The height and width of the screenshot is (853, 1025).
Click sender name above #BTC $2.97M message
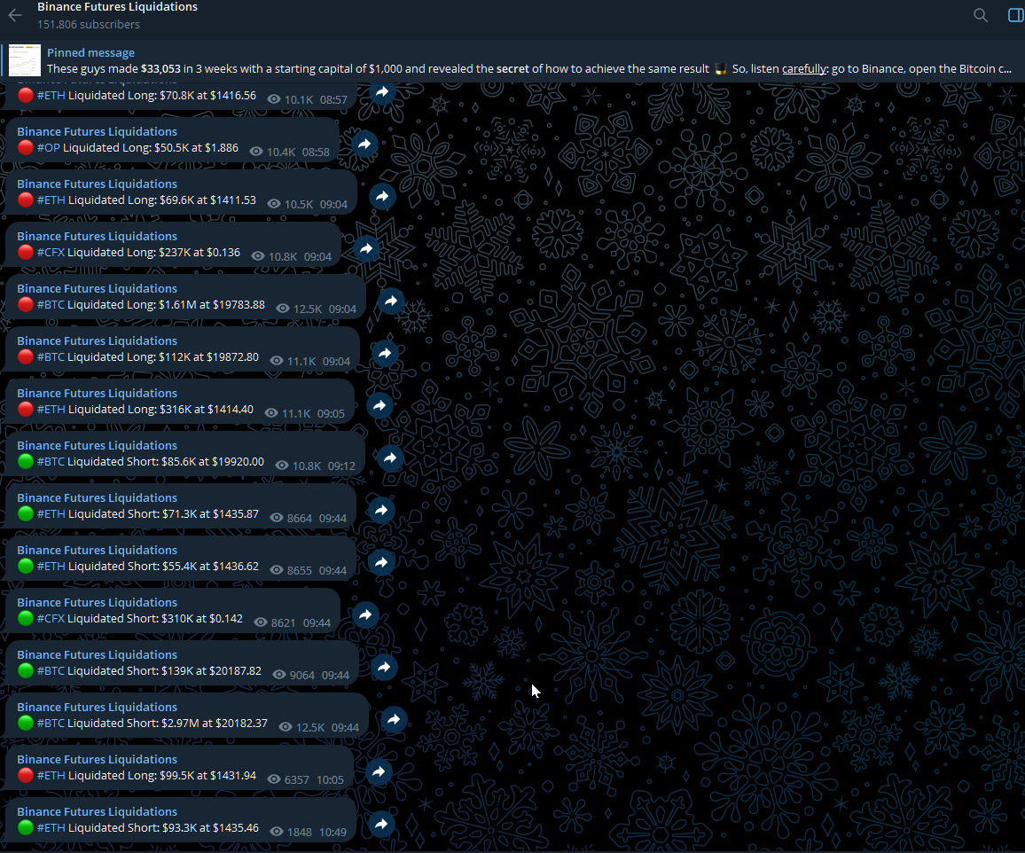tap(97, 707)
